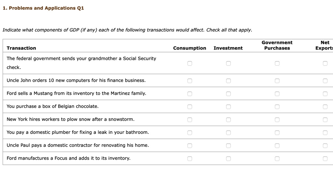This screenshot has width=333, height=172.
Task: Tick Net Exports for Ford Focus row
Action: (x=325, y=159)
